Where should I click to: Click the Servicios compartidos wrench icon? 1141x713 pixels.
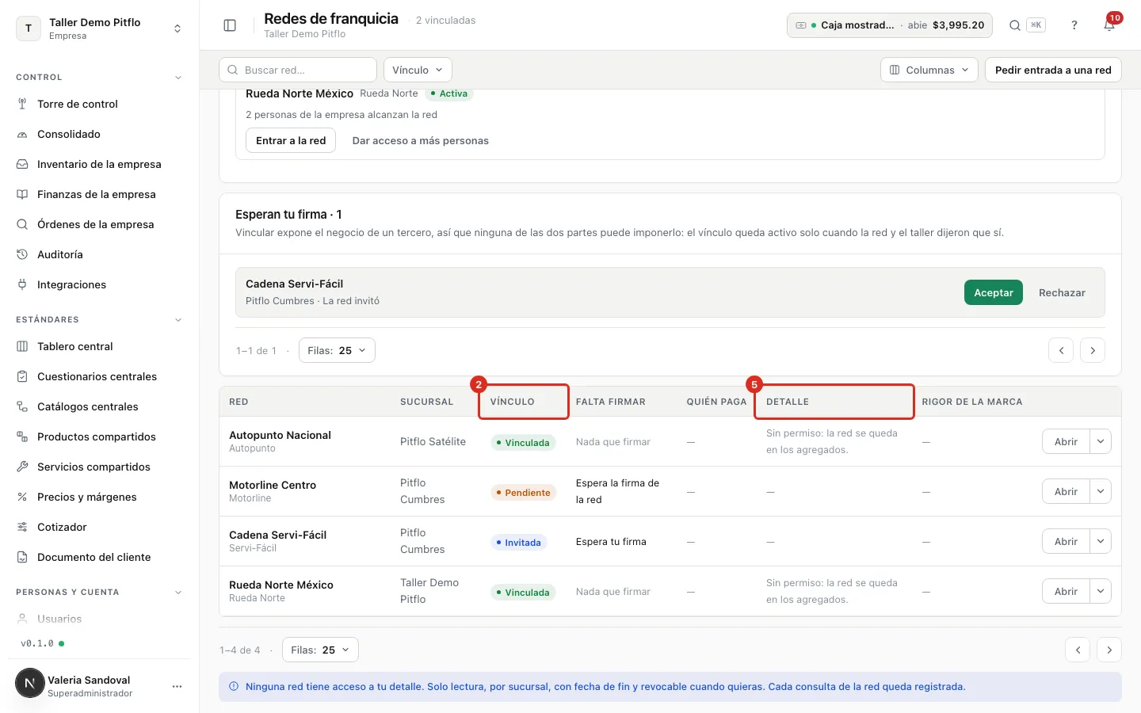click(x=22, y=467)
